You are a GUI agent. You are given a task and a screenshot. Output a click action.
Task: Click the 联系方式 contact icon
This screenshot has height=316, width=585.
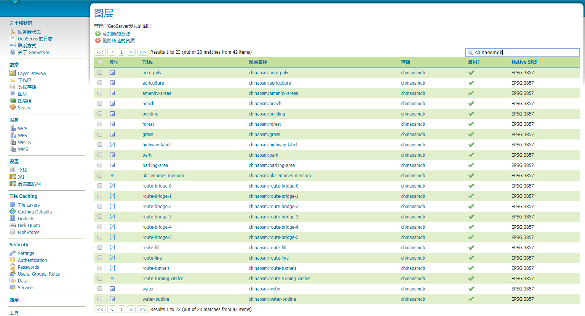(13, 45)
